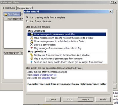Switch to the E-mail Rules tab
Image resolution: width=118 pixels, height=105 pixels.
(9, 8)
